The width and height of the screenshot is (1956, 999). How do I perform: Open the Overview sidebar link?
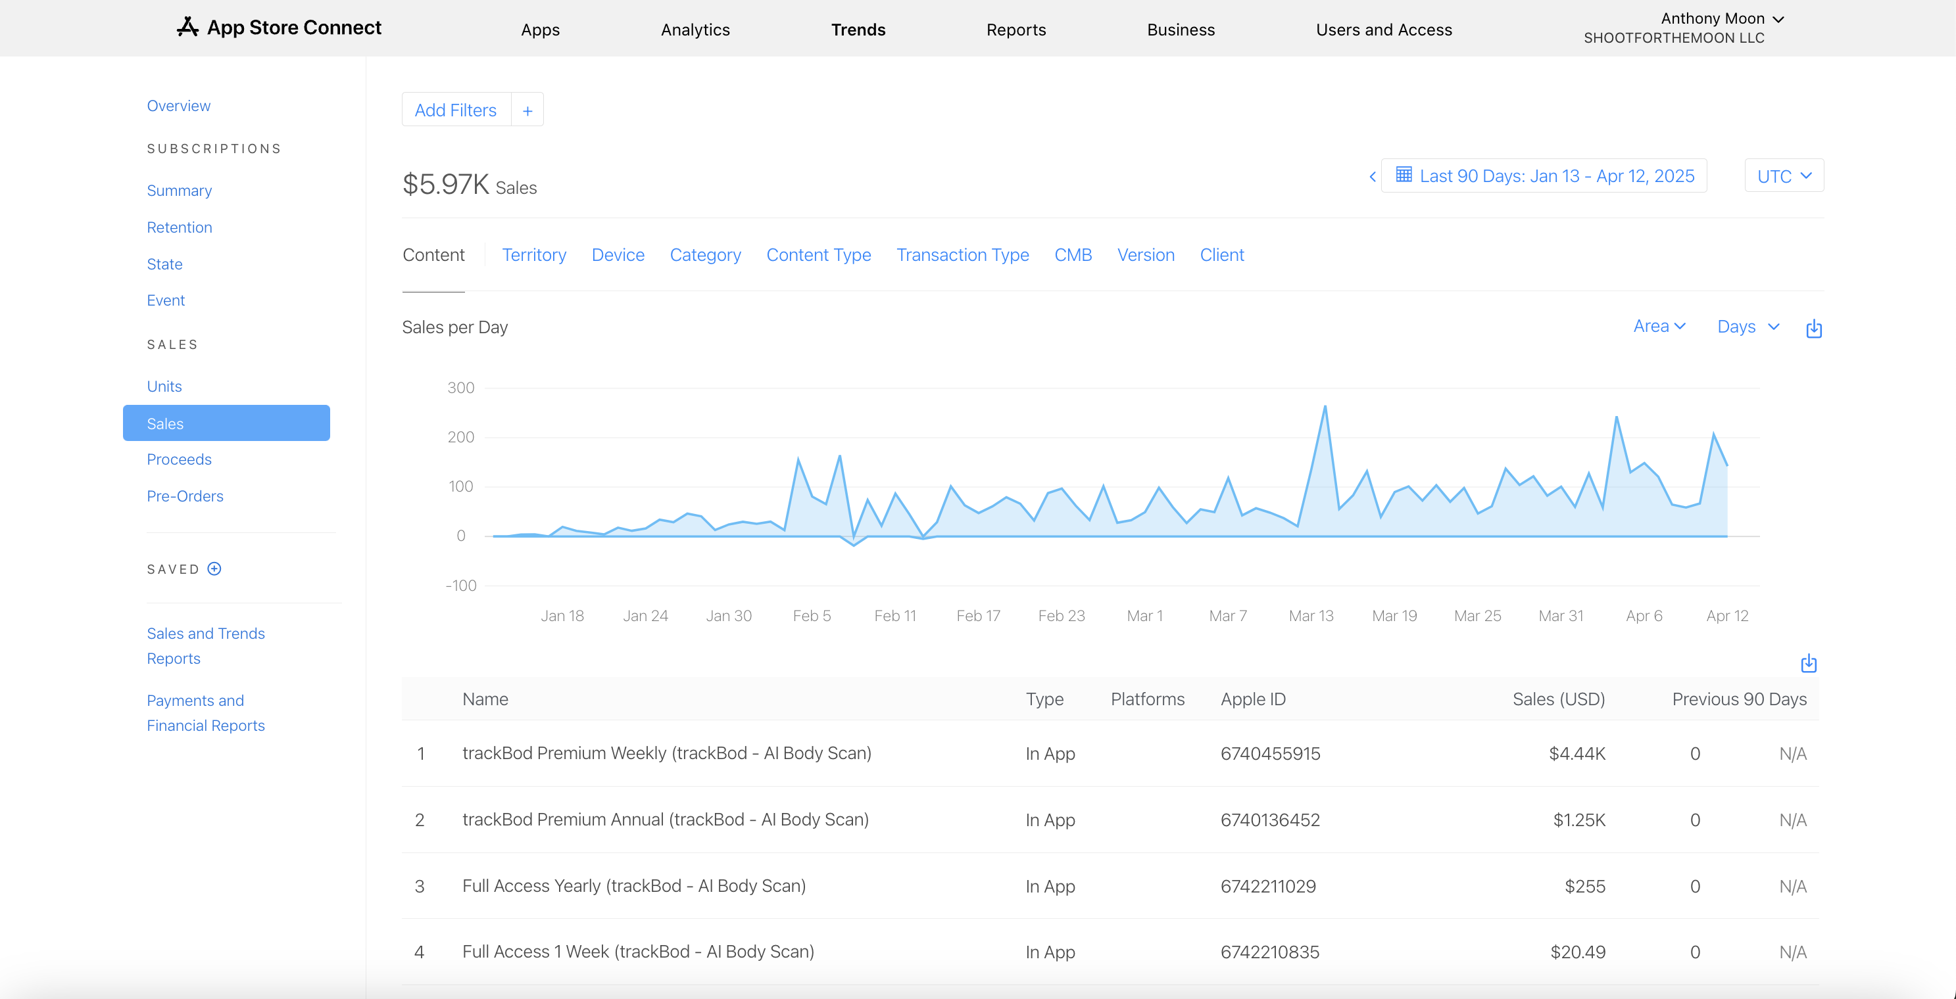178,106
